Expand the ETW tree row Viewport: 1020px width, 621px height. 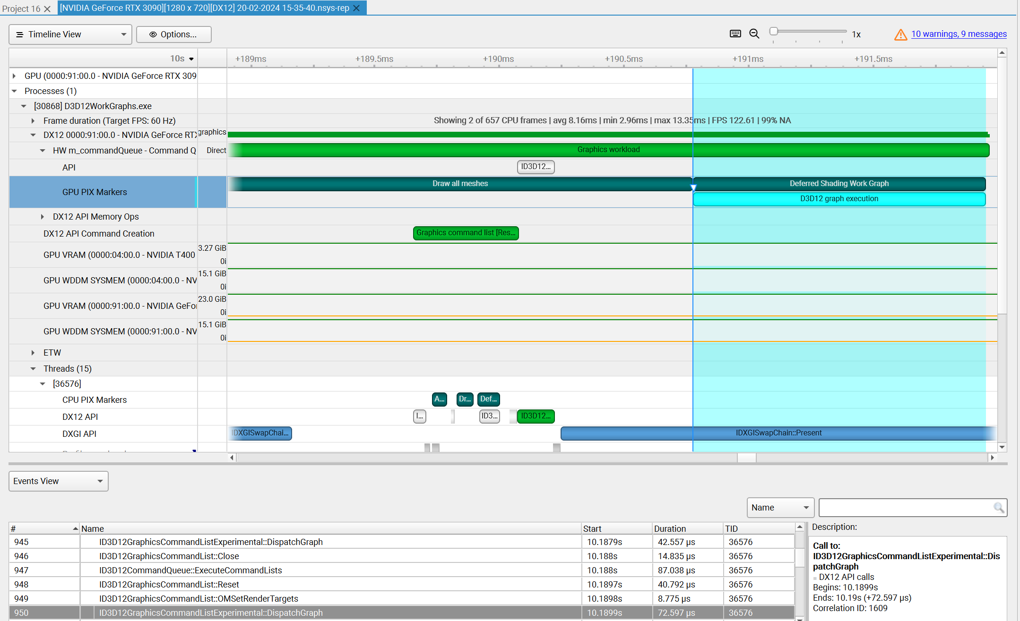[x=33, y=352]
